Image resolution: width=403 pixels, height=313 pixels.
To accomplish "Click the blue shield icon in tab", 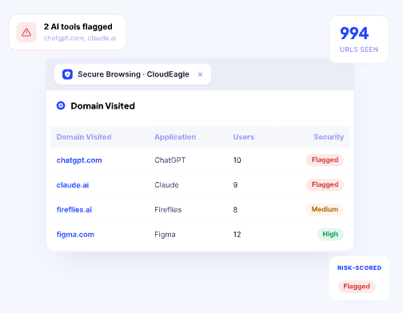I will [67, 74].
